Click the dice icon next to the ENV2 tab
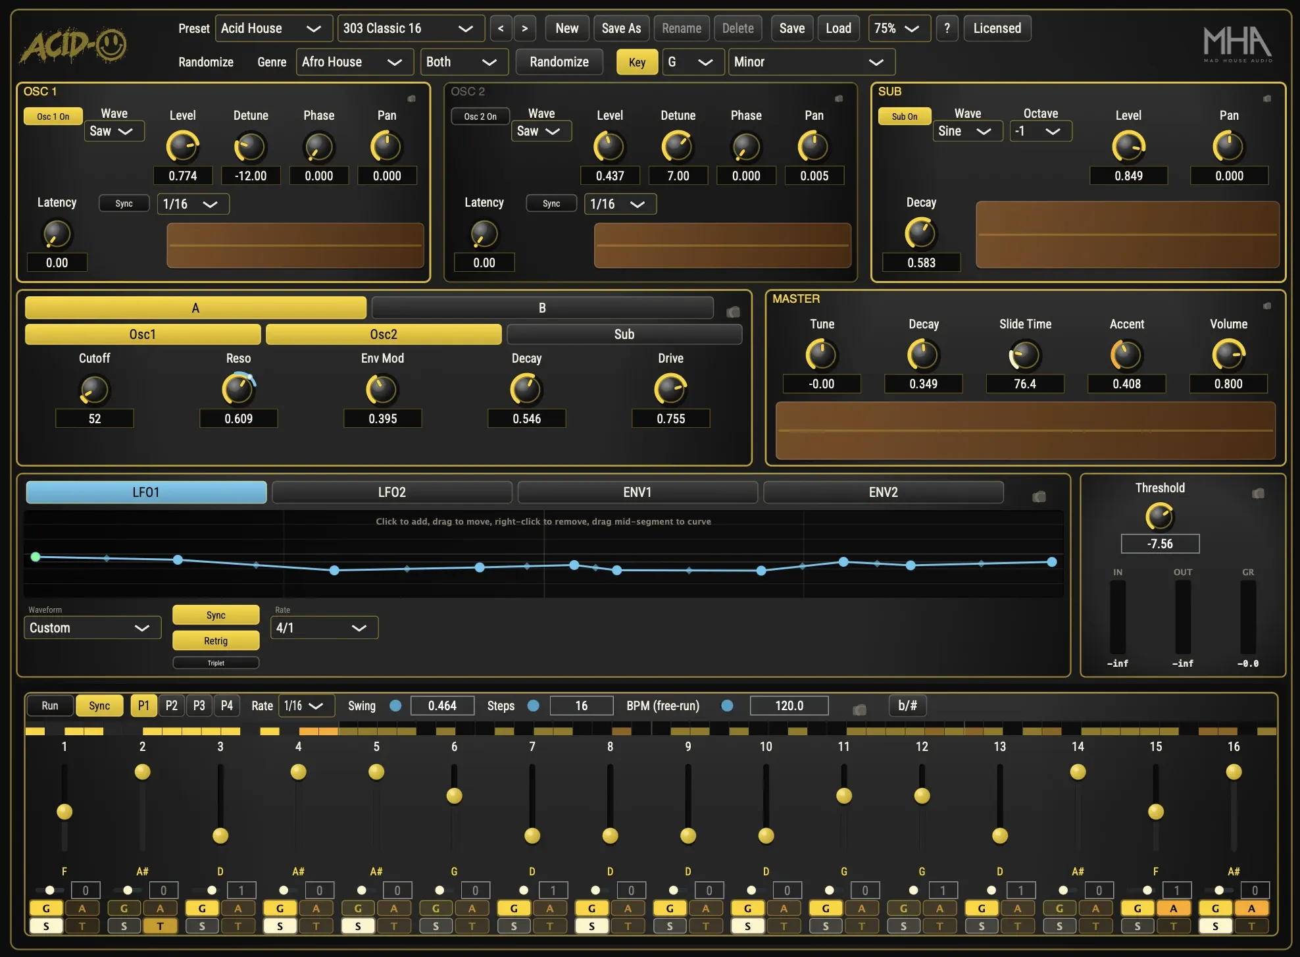 pyautogui.click(x=1039, y=496)
